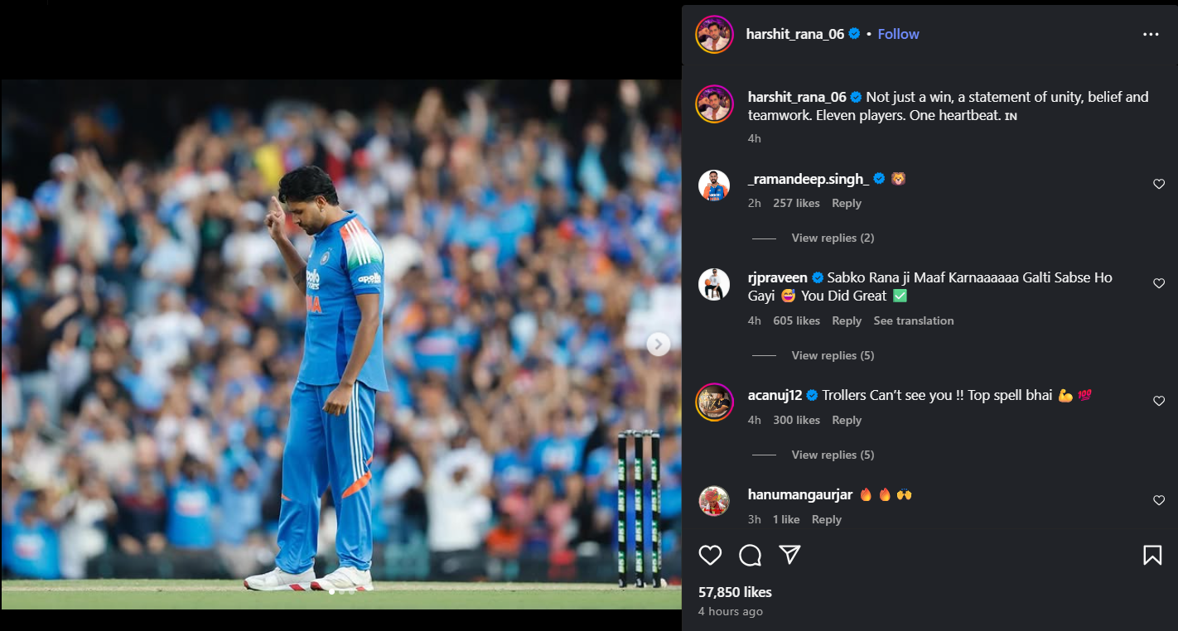Like rjpraveen's comment with its heart icon
Image resolution: width=1178 pixels, height=631 pixels.
(x=1158, y=283)
